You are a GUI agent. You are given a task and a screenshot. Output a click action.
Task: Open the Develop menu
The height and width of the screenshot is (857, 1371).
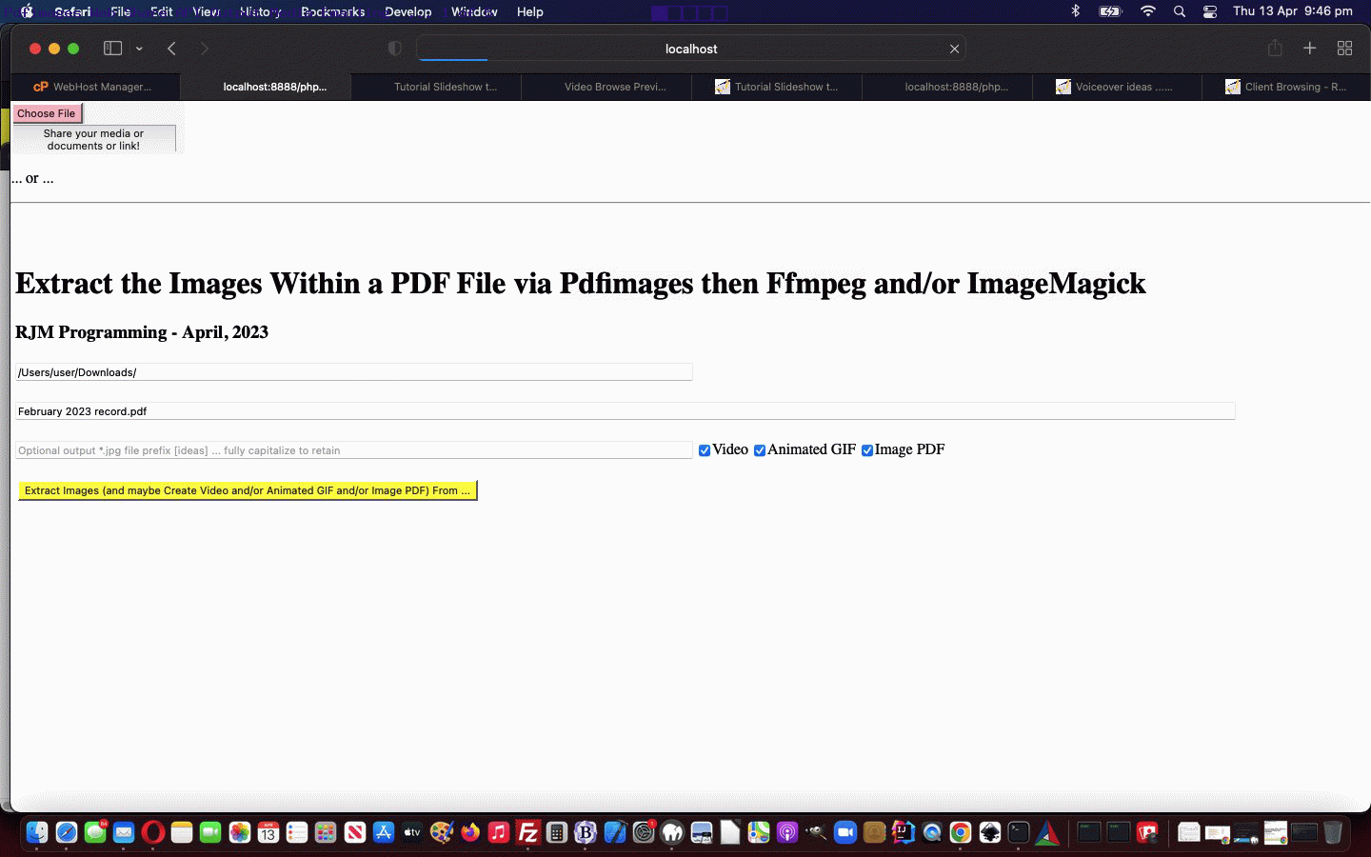coord(407,11)
